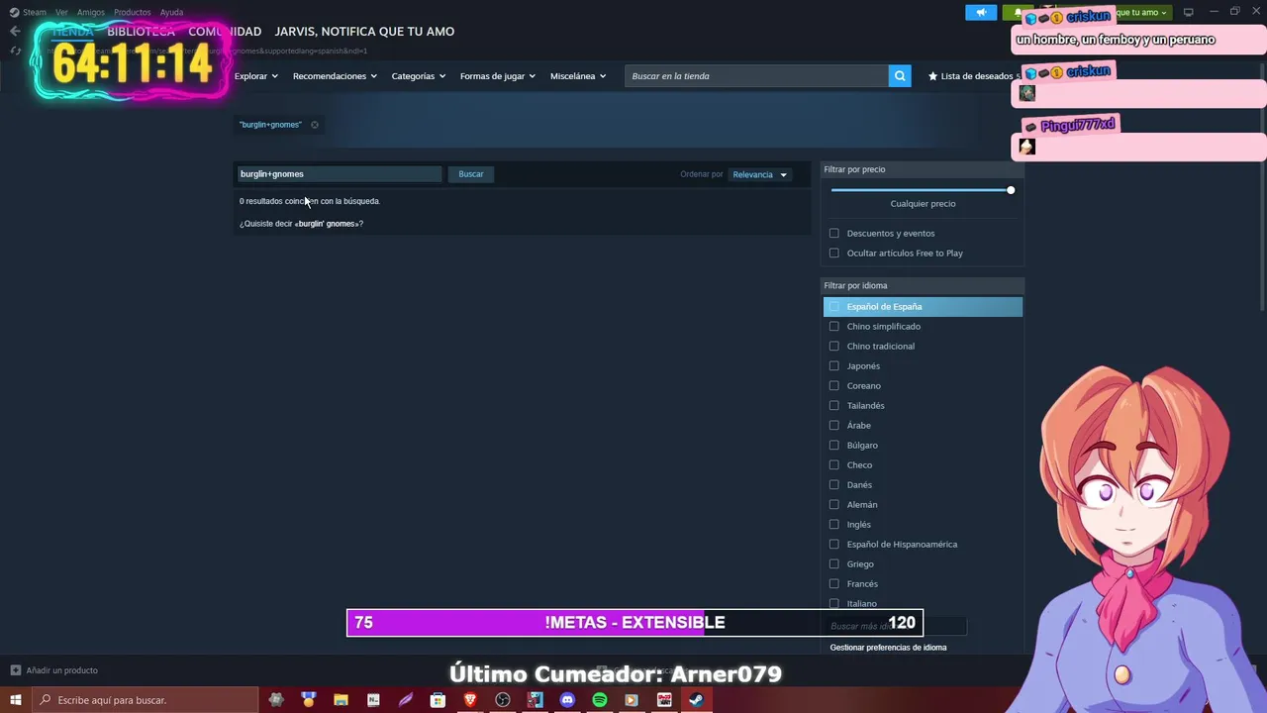Screen dimensions: 1267x713
Task: Open Discord from the taskbar
Action: point(567,700)
